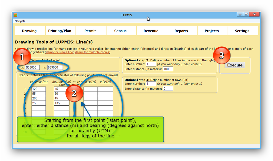Viewport: 273px width, 161px height.
Task: Open the Settings tab
Action: click(243, 31)
